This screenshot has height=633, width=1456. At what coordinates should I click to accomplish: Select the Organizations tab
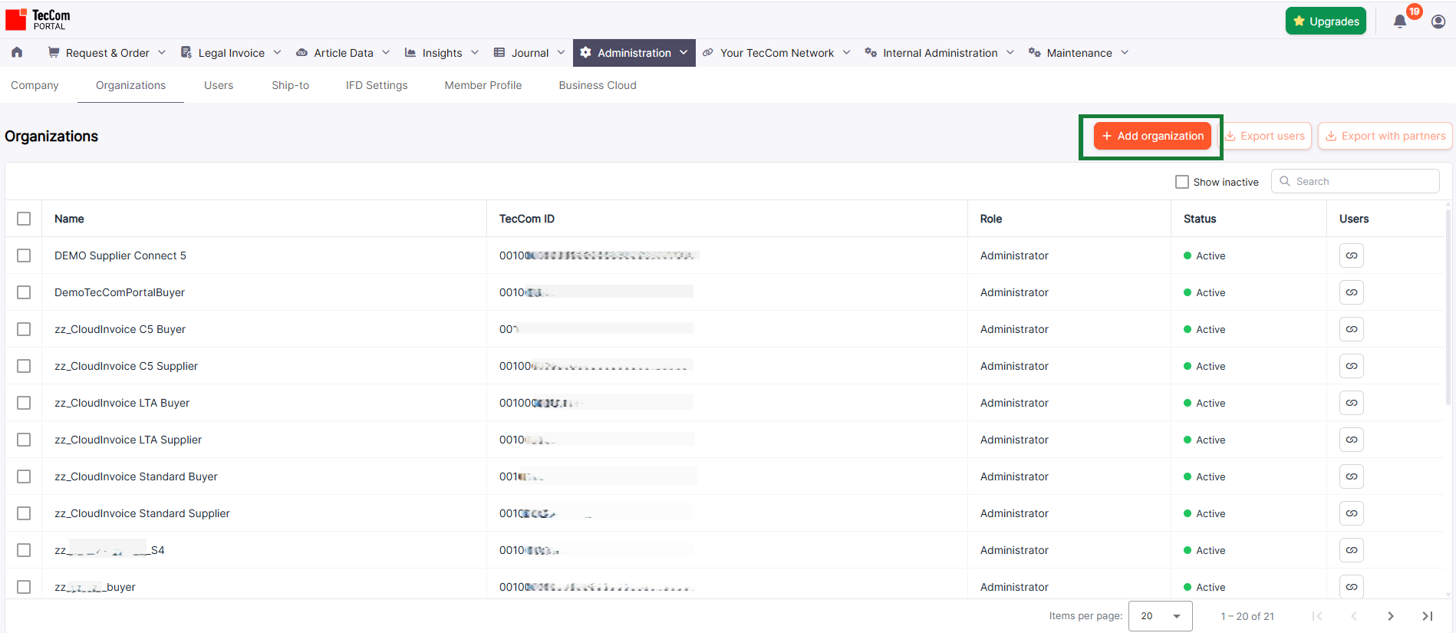[x=130, y=85]
